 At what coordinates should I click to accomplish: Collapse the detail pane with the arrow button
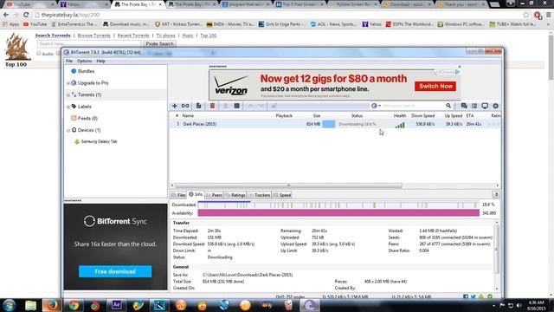coord(496,195)
